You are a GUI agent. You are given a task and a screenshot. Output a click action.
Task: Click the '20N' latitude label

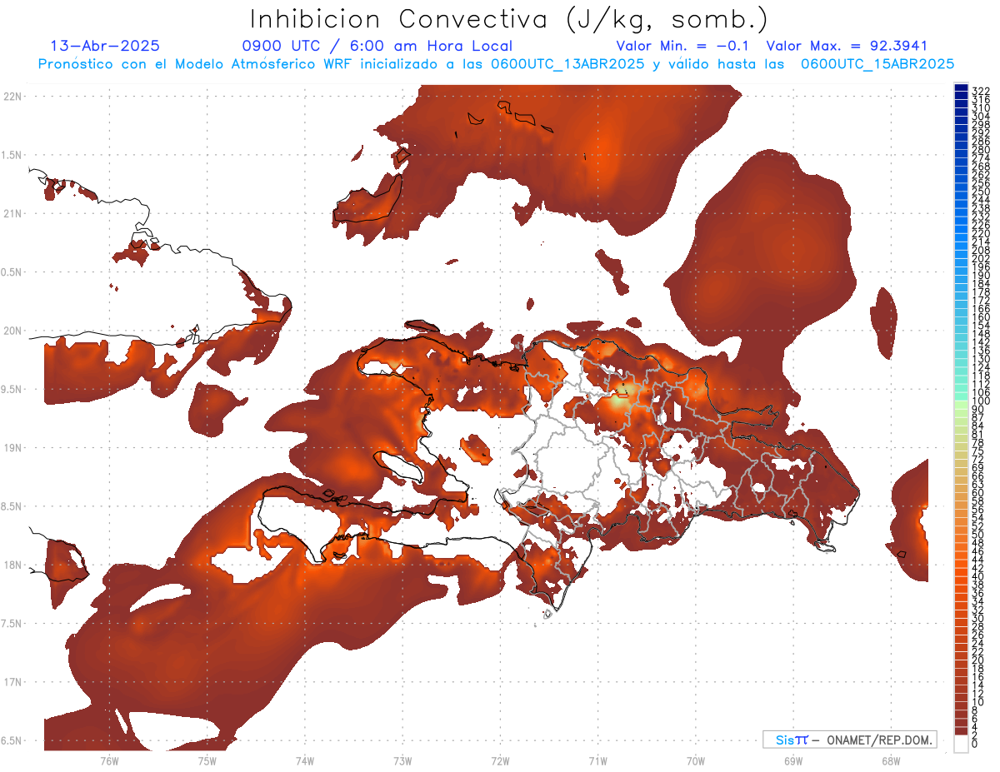coord(12,331)
